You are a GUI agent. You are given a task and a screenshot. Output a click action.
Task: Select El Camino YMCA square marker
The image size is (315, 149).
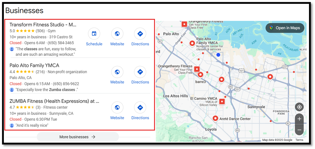pyautogui.click(x=222, y=102)
